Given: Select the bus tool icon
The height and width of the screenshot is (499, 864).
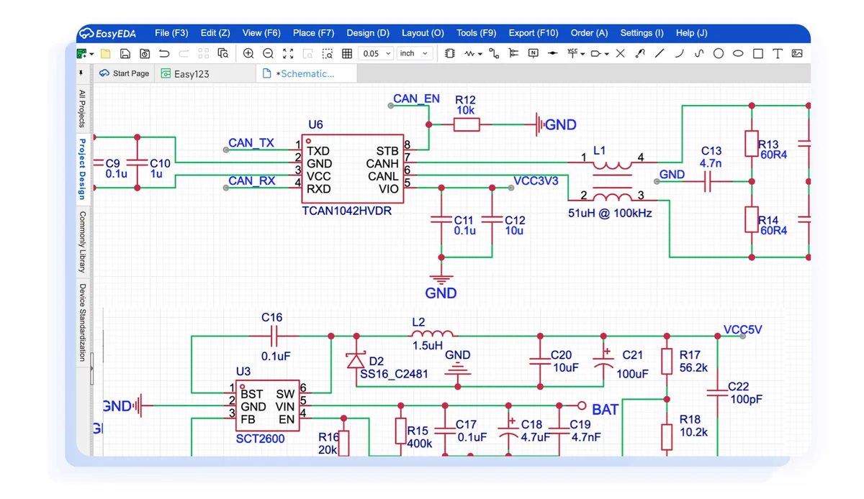Looking at the screenshot, I should (x=513, y=53).
